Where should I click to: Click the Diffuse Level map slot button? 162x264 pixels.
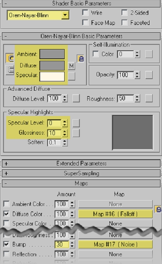[76, 99]
